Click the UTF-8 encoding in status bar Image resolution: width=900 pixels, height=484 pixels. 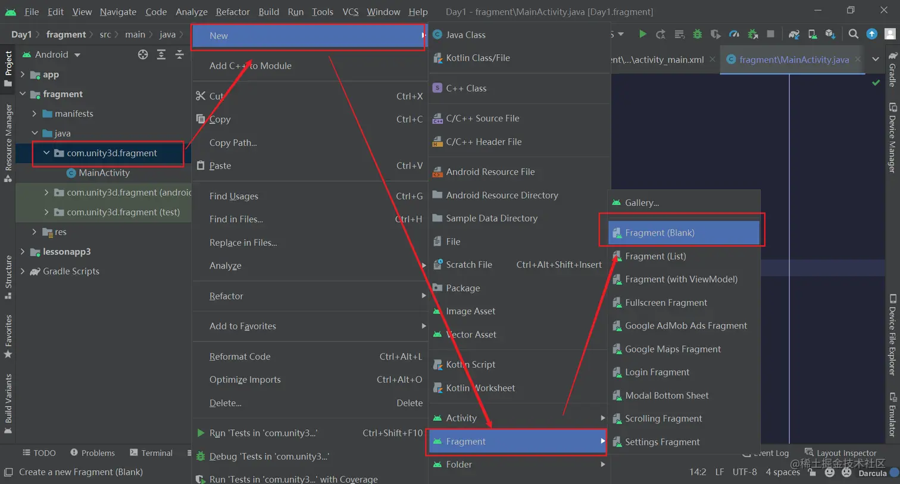coord(745,472)
